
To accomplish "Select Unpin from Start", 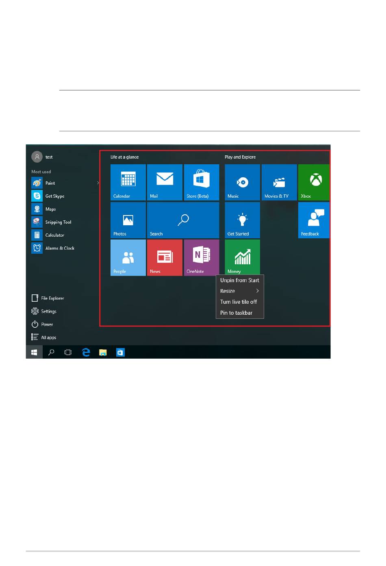I will click(x=240, y=280).
